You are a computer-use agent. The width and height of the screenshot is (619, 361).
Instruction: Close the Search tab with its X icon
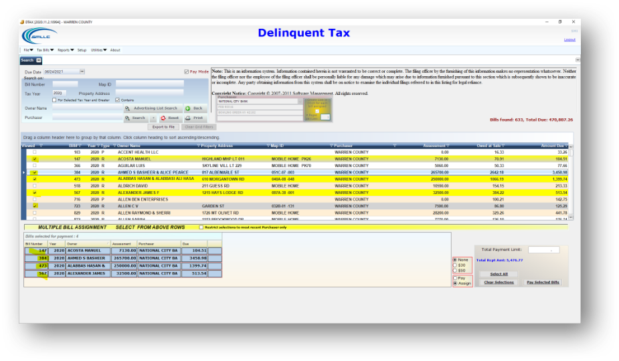point(39,60)
